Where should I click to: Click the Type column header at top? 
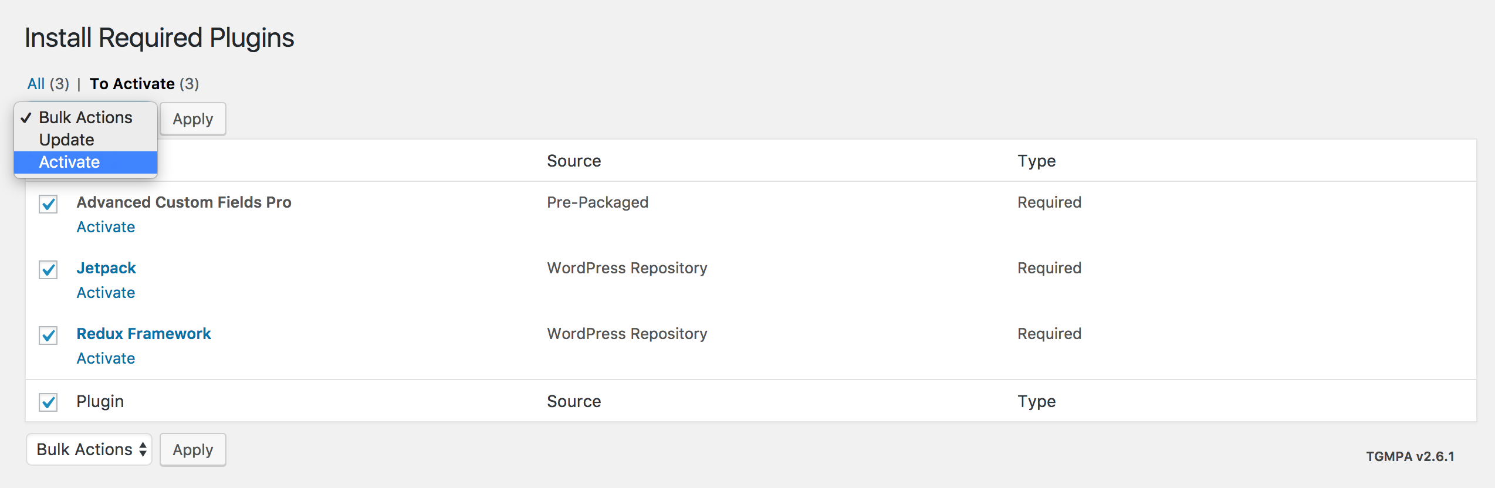1037,161
